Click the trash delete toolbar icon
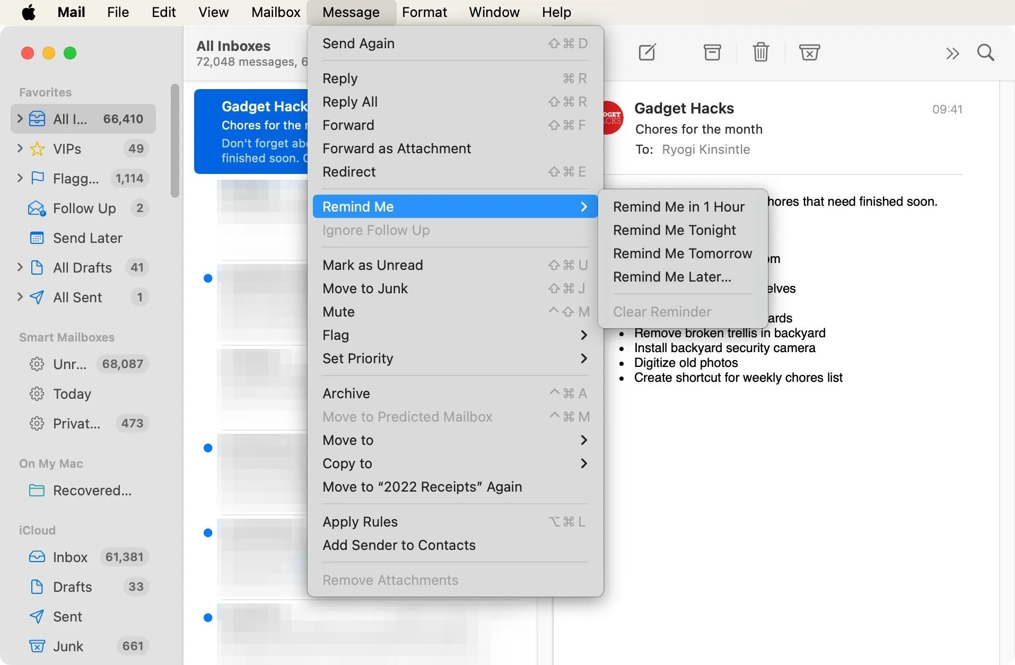This screenshot has width=1015, height=665. coord(761,52)
